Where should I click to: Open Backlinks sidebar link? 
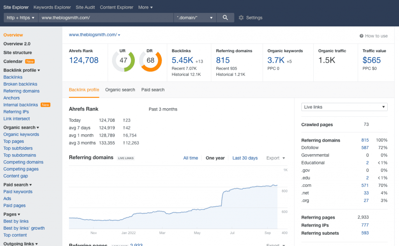point(13,77)
